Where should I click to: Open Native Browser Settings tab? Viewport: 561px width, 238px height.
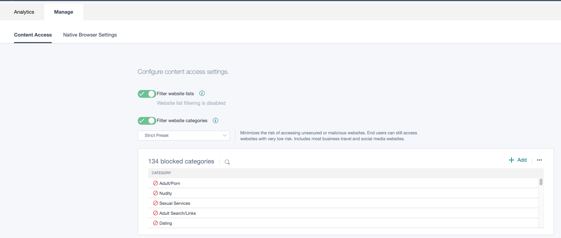tap(90, 35)
